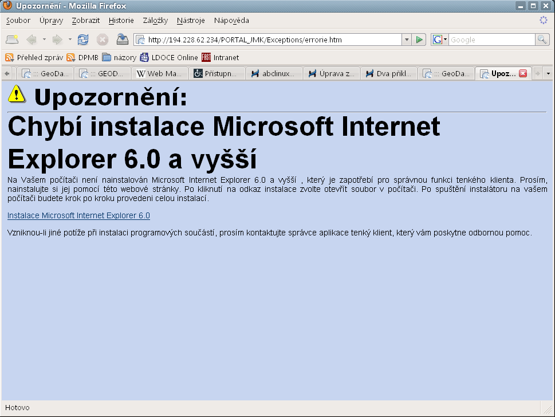Open the Soubor menu
555x417 pixels.
click(x=18, y=21)
